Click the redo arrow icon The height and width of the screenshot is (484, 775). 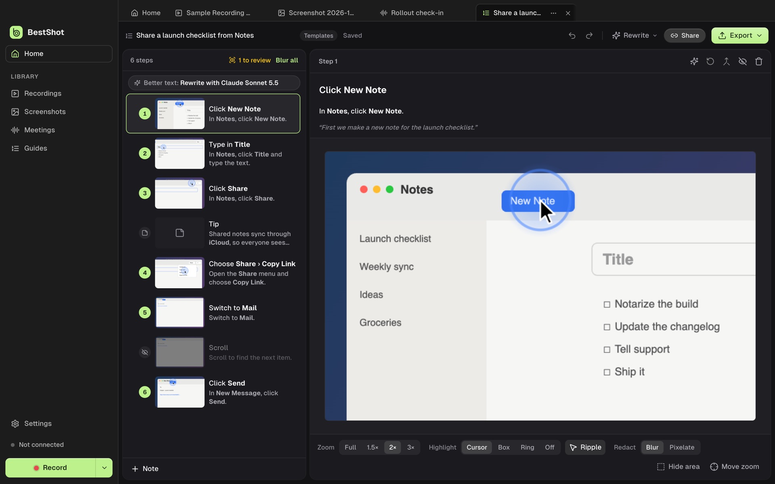point(589,35)
